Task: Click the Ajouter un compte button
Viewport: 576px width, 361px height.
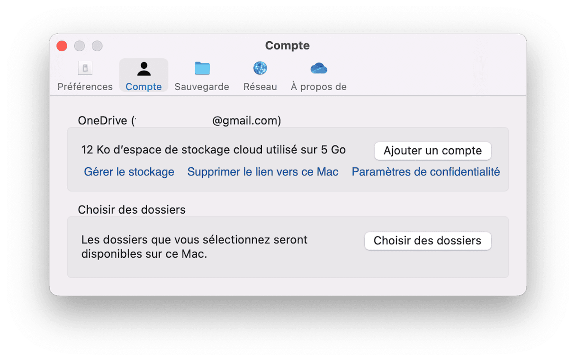Action: point(432,151)
